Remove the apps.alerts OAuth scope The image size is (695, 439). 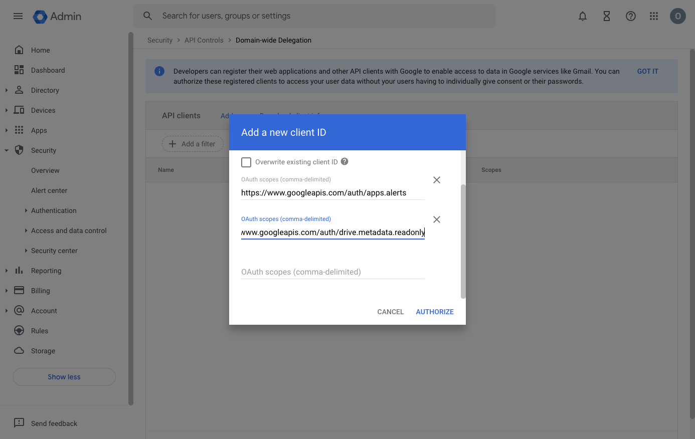point(436,180)
